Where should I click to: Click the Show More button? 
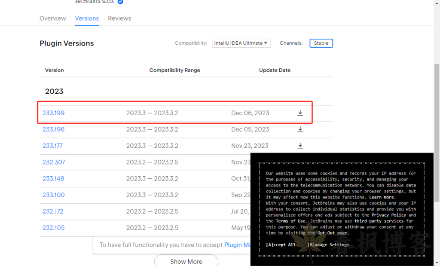click(186, 261)
